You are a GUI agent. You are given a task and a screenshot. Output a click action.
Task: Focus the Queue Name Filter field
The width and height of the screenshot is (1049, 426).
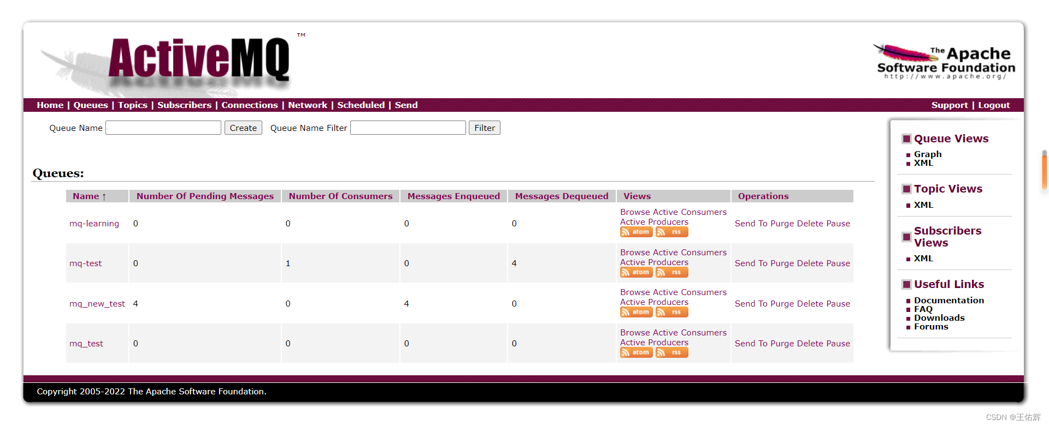[408, 128]
